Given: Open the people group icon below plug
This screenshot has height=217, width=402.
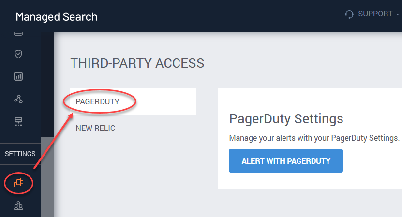Looking at the screenshot, I should pyautogui.click(x=18, y=206).
